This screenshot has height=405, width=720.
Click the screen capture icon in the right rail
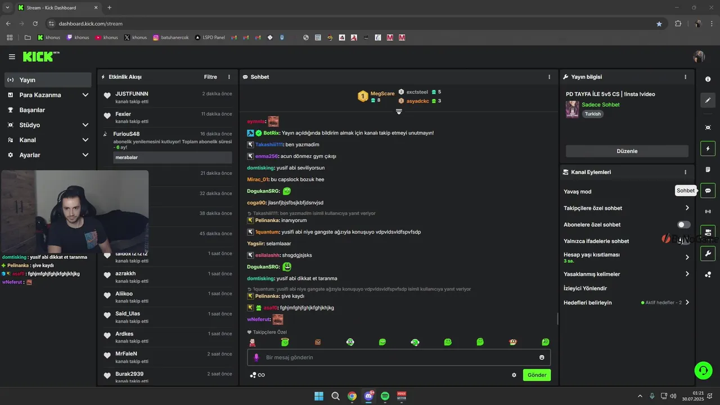click(x=708, y=128)
